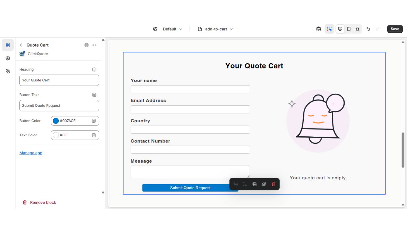Click the sidebar scroll up arrow
Image resolution: width=407 pixels, height=229 pixels.
tap(103, 40)
